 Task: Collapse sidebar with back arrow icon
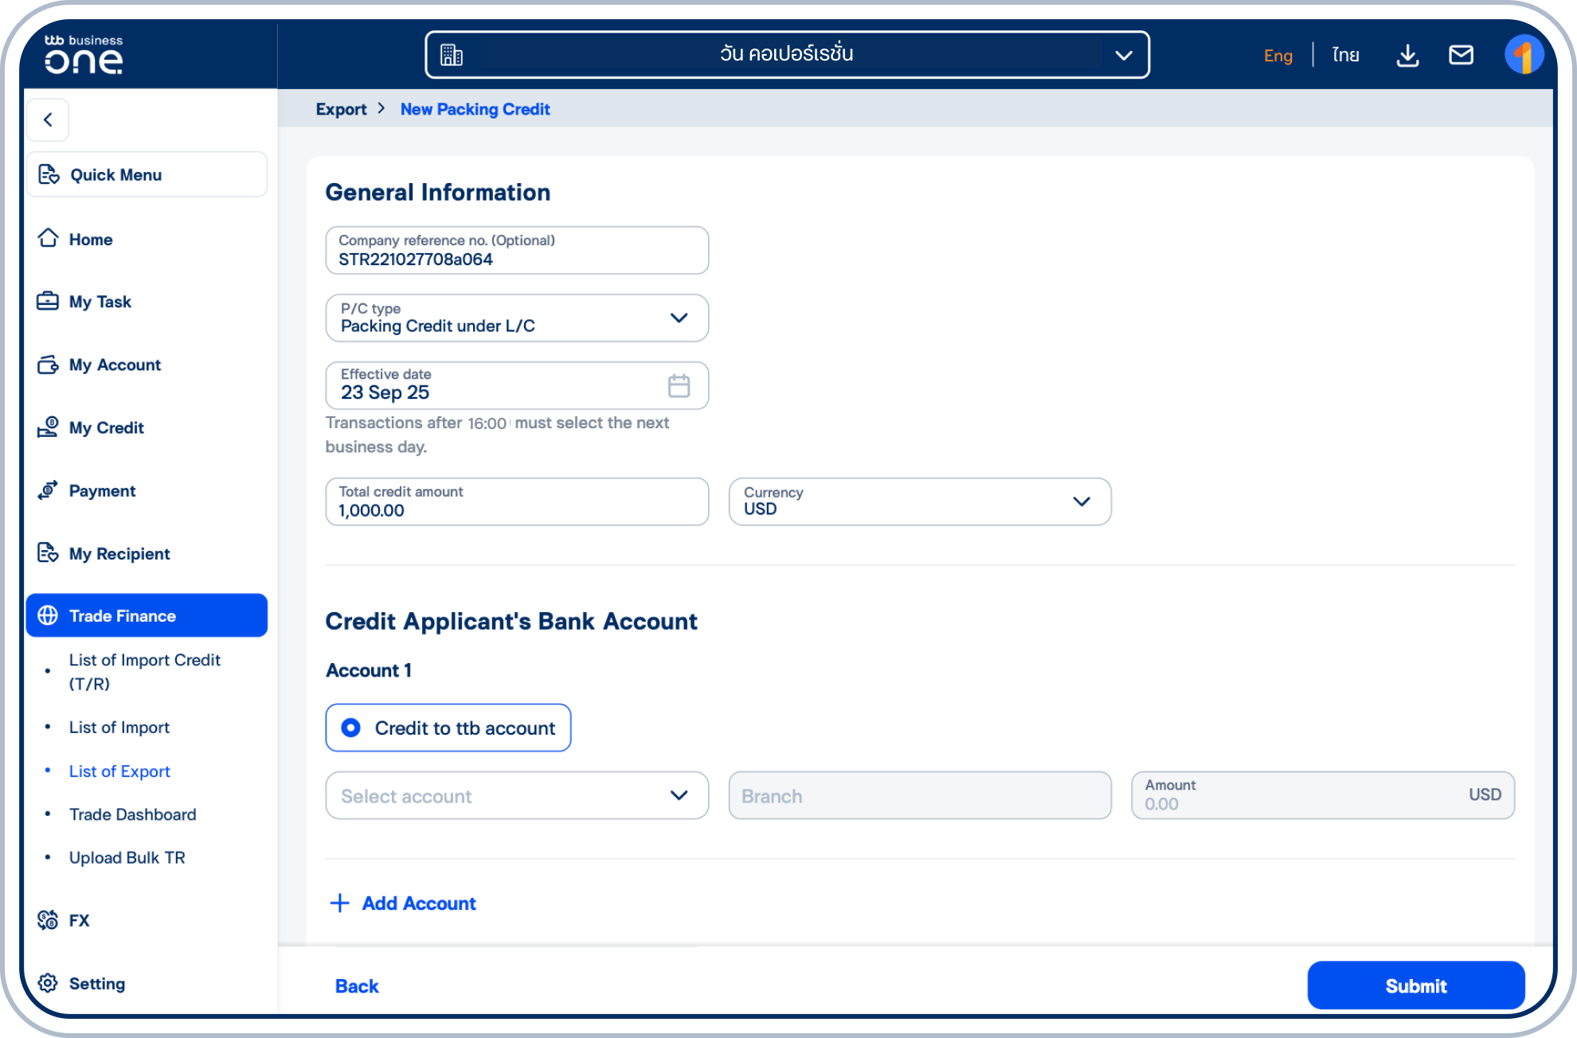click(x=48, y=119)
